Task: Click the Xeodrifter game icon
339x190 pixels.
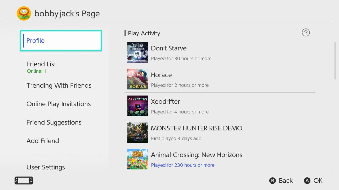Action: pos(137,106)
